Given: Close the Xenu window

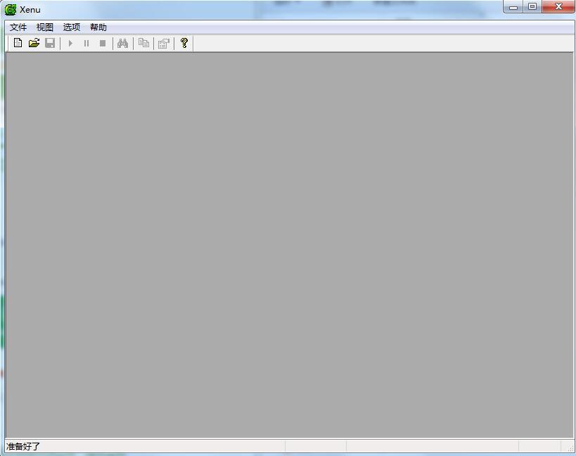Looking at the screenshot, I should pos(558,6).
